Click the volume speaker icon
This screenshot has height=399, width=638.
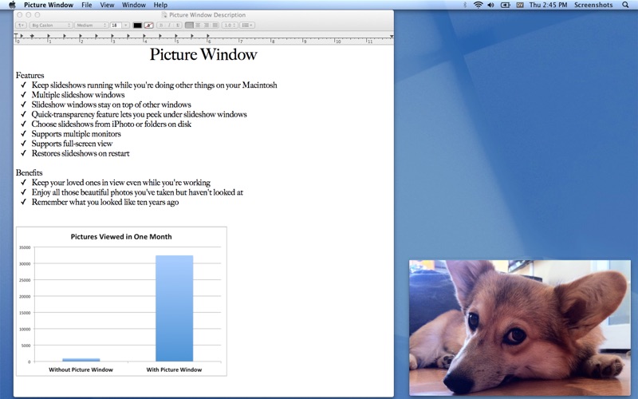[x=490, y=5]
